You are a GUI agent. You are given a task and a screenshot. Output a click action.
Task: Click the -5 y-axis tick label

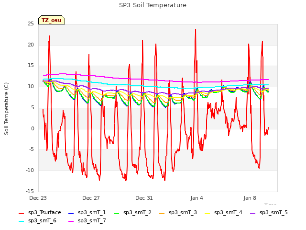[x=31, y=149]
